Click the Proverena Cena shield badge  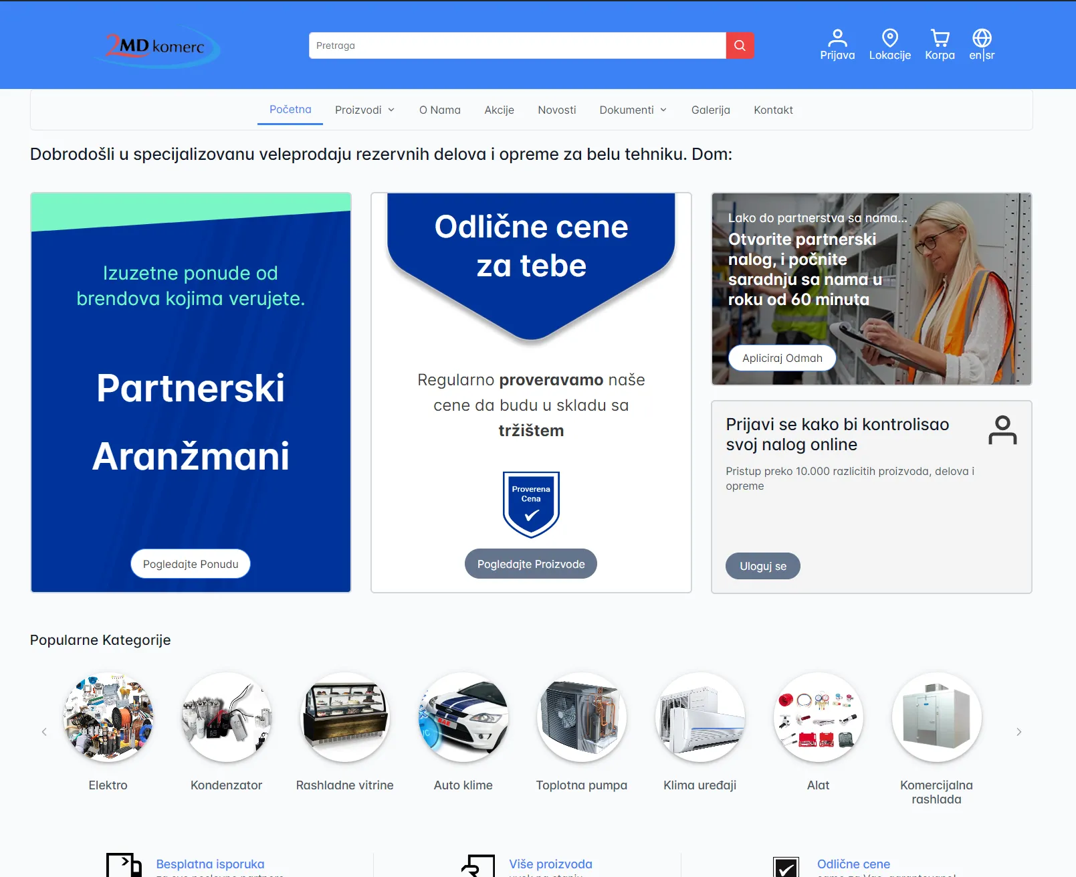click(531, 504)
